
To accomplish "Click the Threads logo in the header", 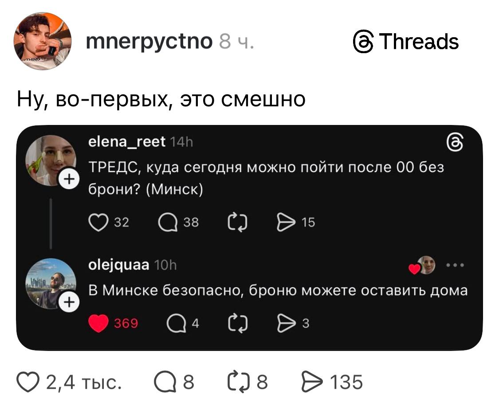I will click(406, 42).
